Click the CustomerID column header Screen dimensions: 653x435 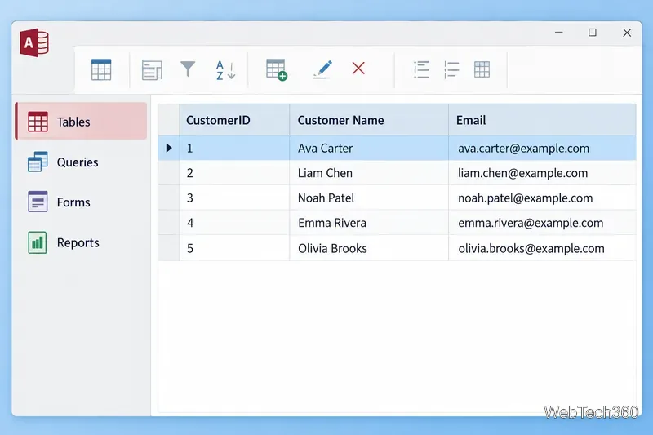pyautogui.click(x=234, y=120)
